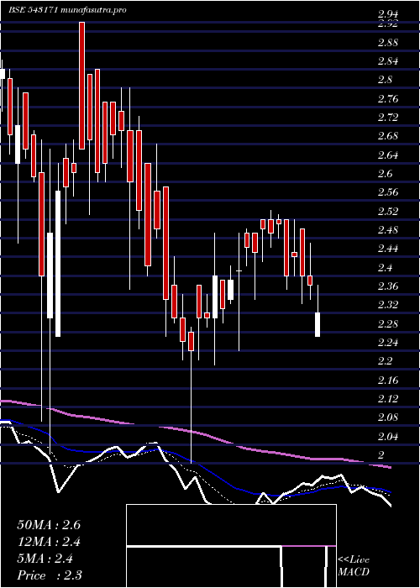Click the 2.84 price axis label

click(388, 61)
